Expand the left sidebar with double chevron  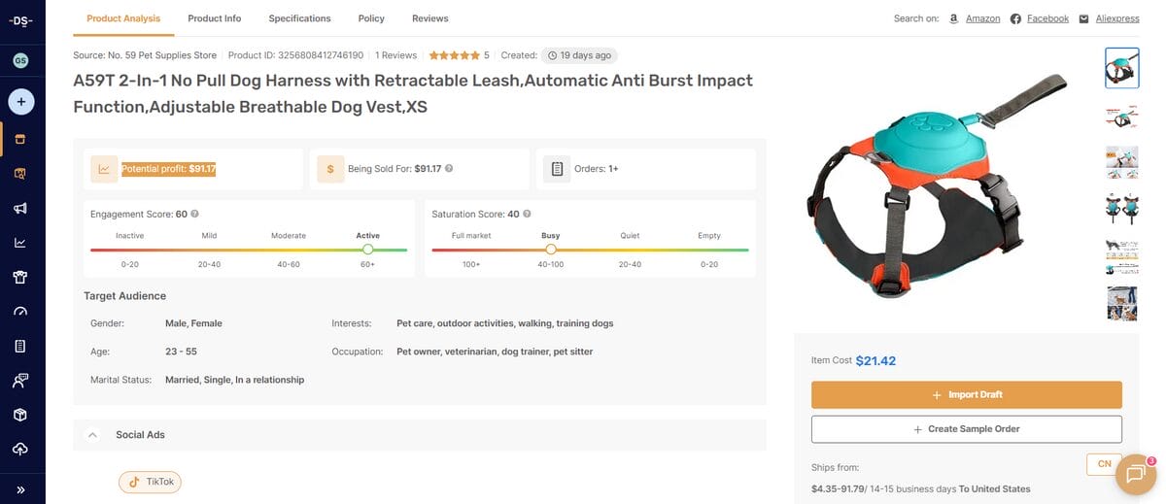click(20, 489)
